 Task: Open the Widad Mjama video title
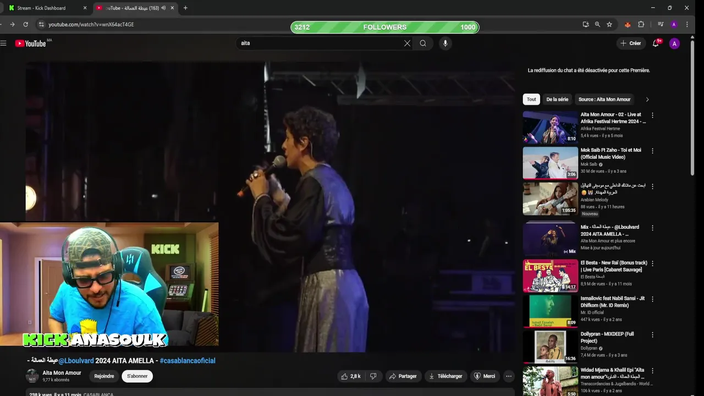click(613, 373)
